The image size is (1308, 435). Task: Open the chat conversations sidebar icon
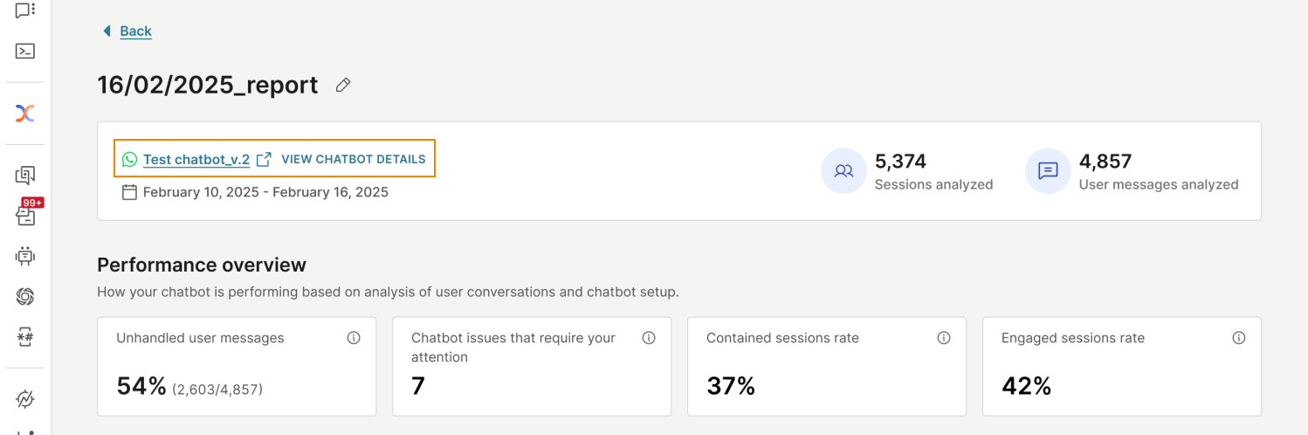click(x=25, y=10)
